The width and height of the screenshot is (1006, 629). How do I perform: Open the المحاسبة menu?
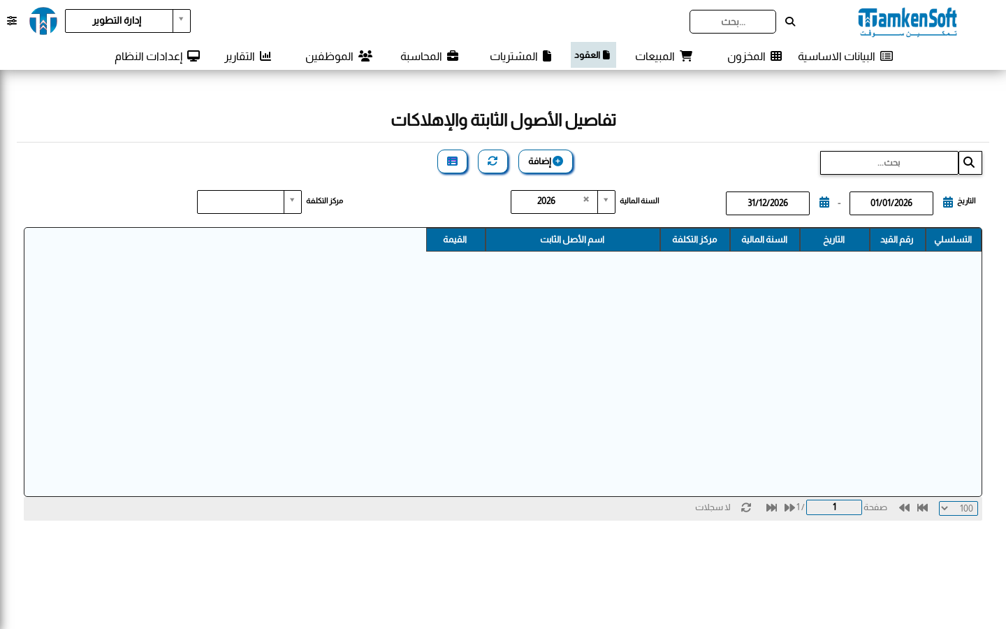click(430, 56)
